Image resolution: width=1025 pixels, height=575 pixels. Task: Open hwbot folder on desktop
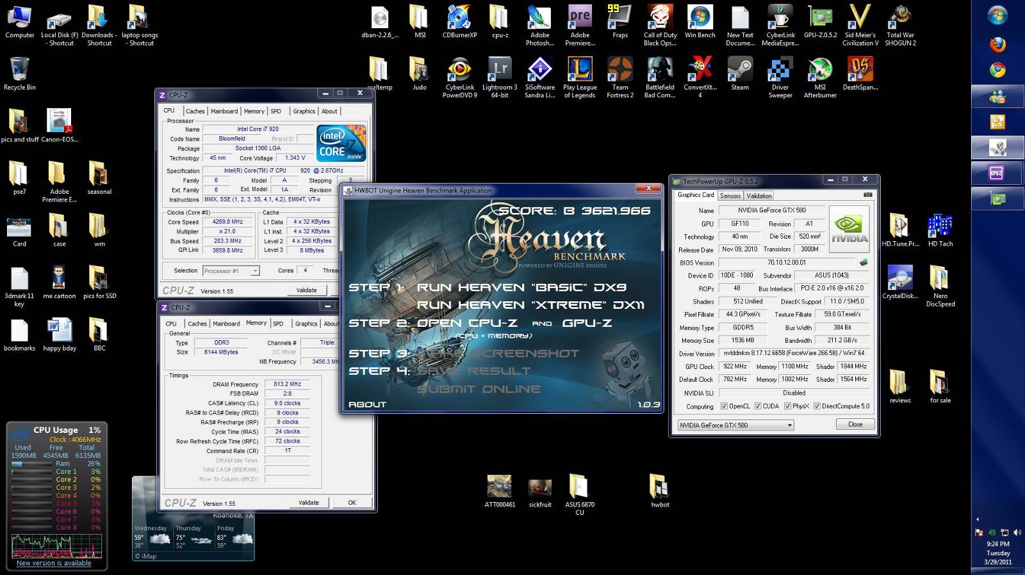tap(660, 491)
